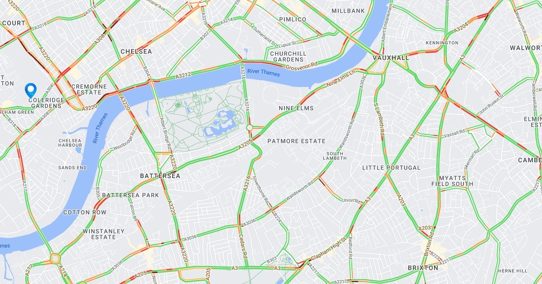Select the Churchill Gardens label
The width and height of the screenshot is (542, 284).
(288, 56)
